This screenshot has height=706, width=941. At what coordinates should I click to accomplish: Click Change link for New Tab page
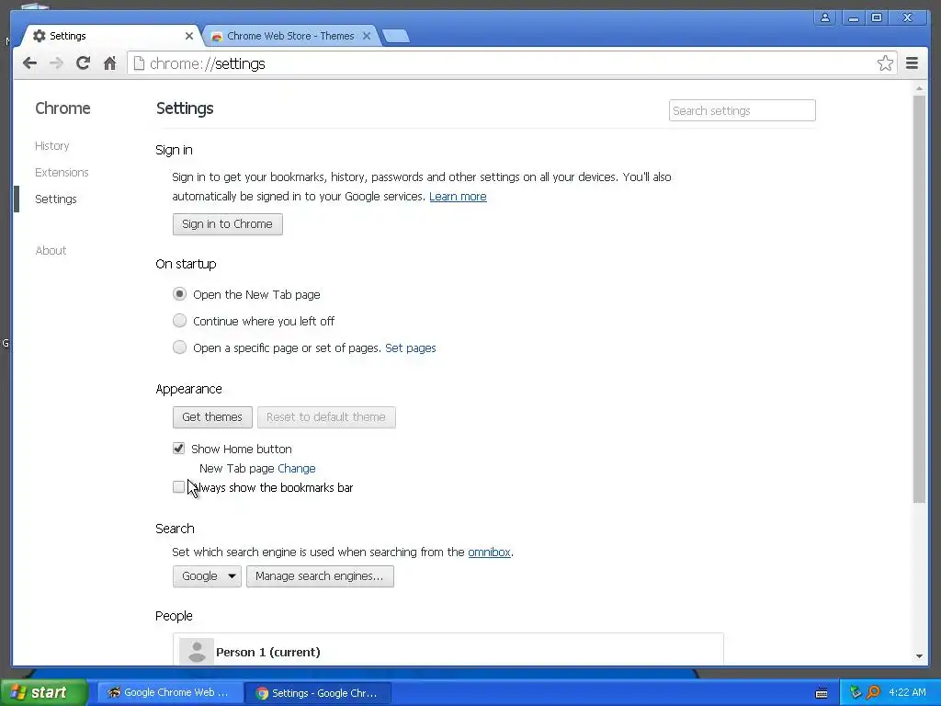coord(297,468)
